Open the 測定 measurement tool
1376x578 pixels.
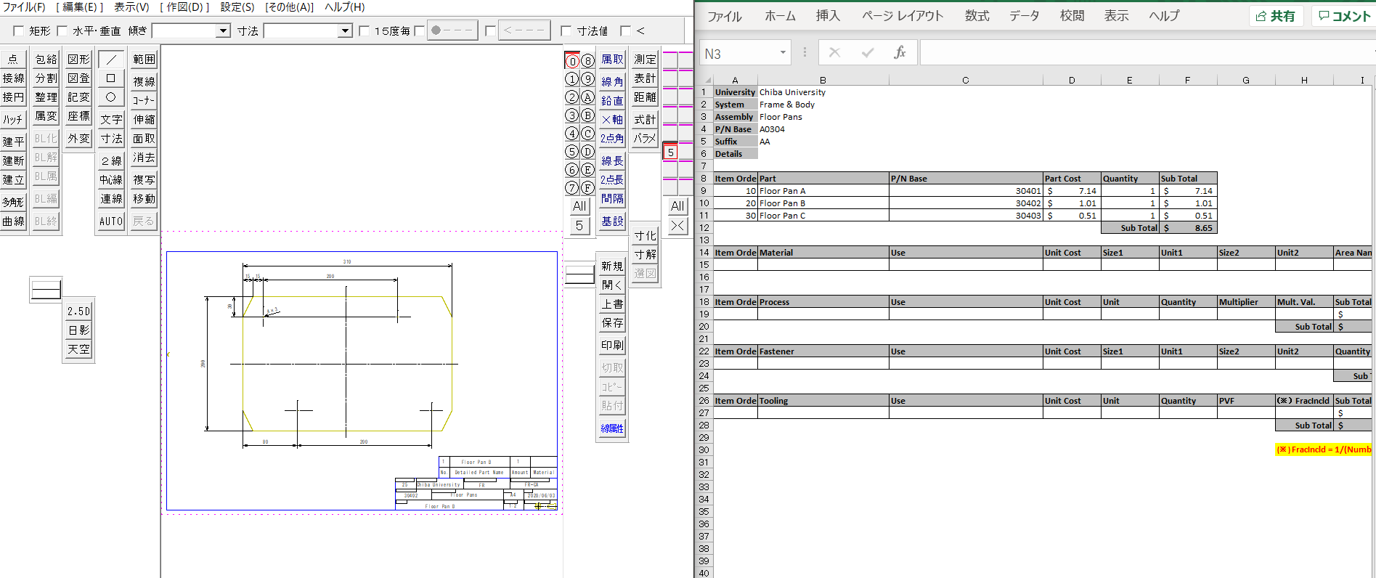tap(645, 59)
